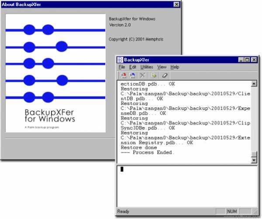Click the blue-arrow restore toolbar icon

(x=132, y=76)
